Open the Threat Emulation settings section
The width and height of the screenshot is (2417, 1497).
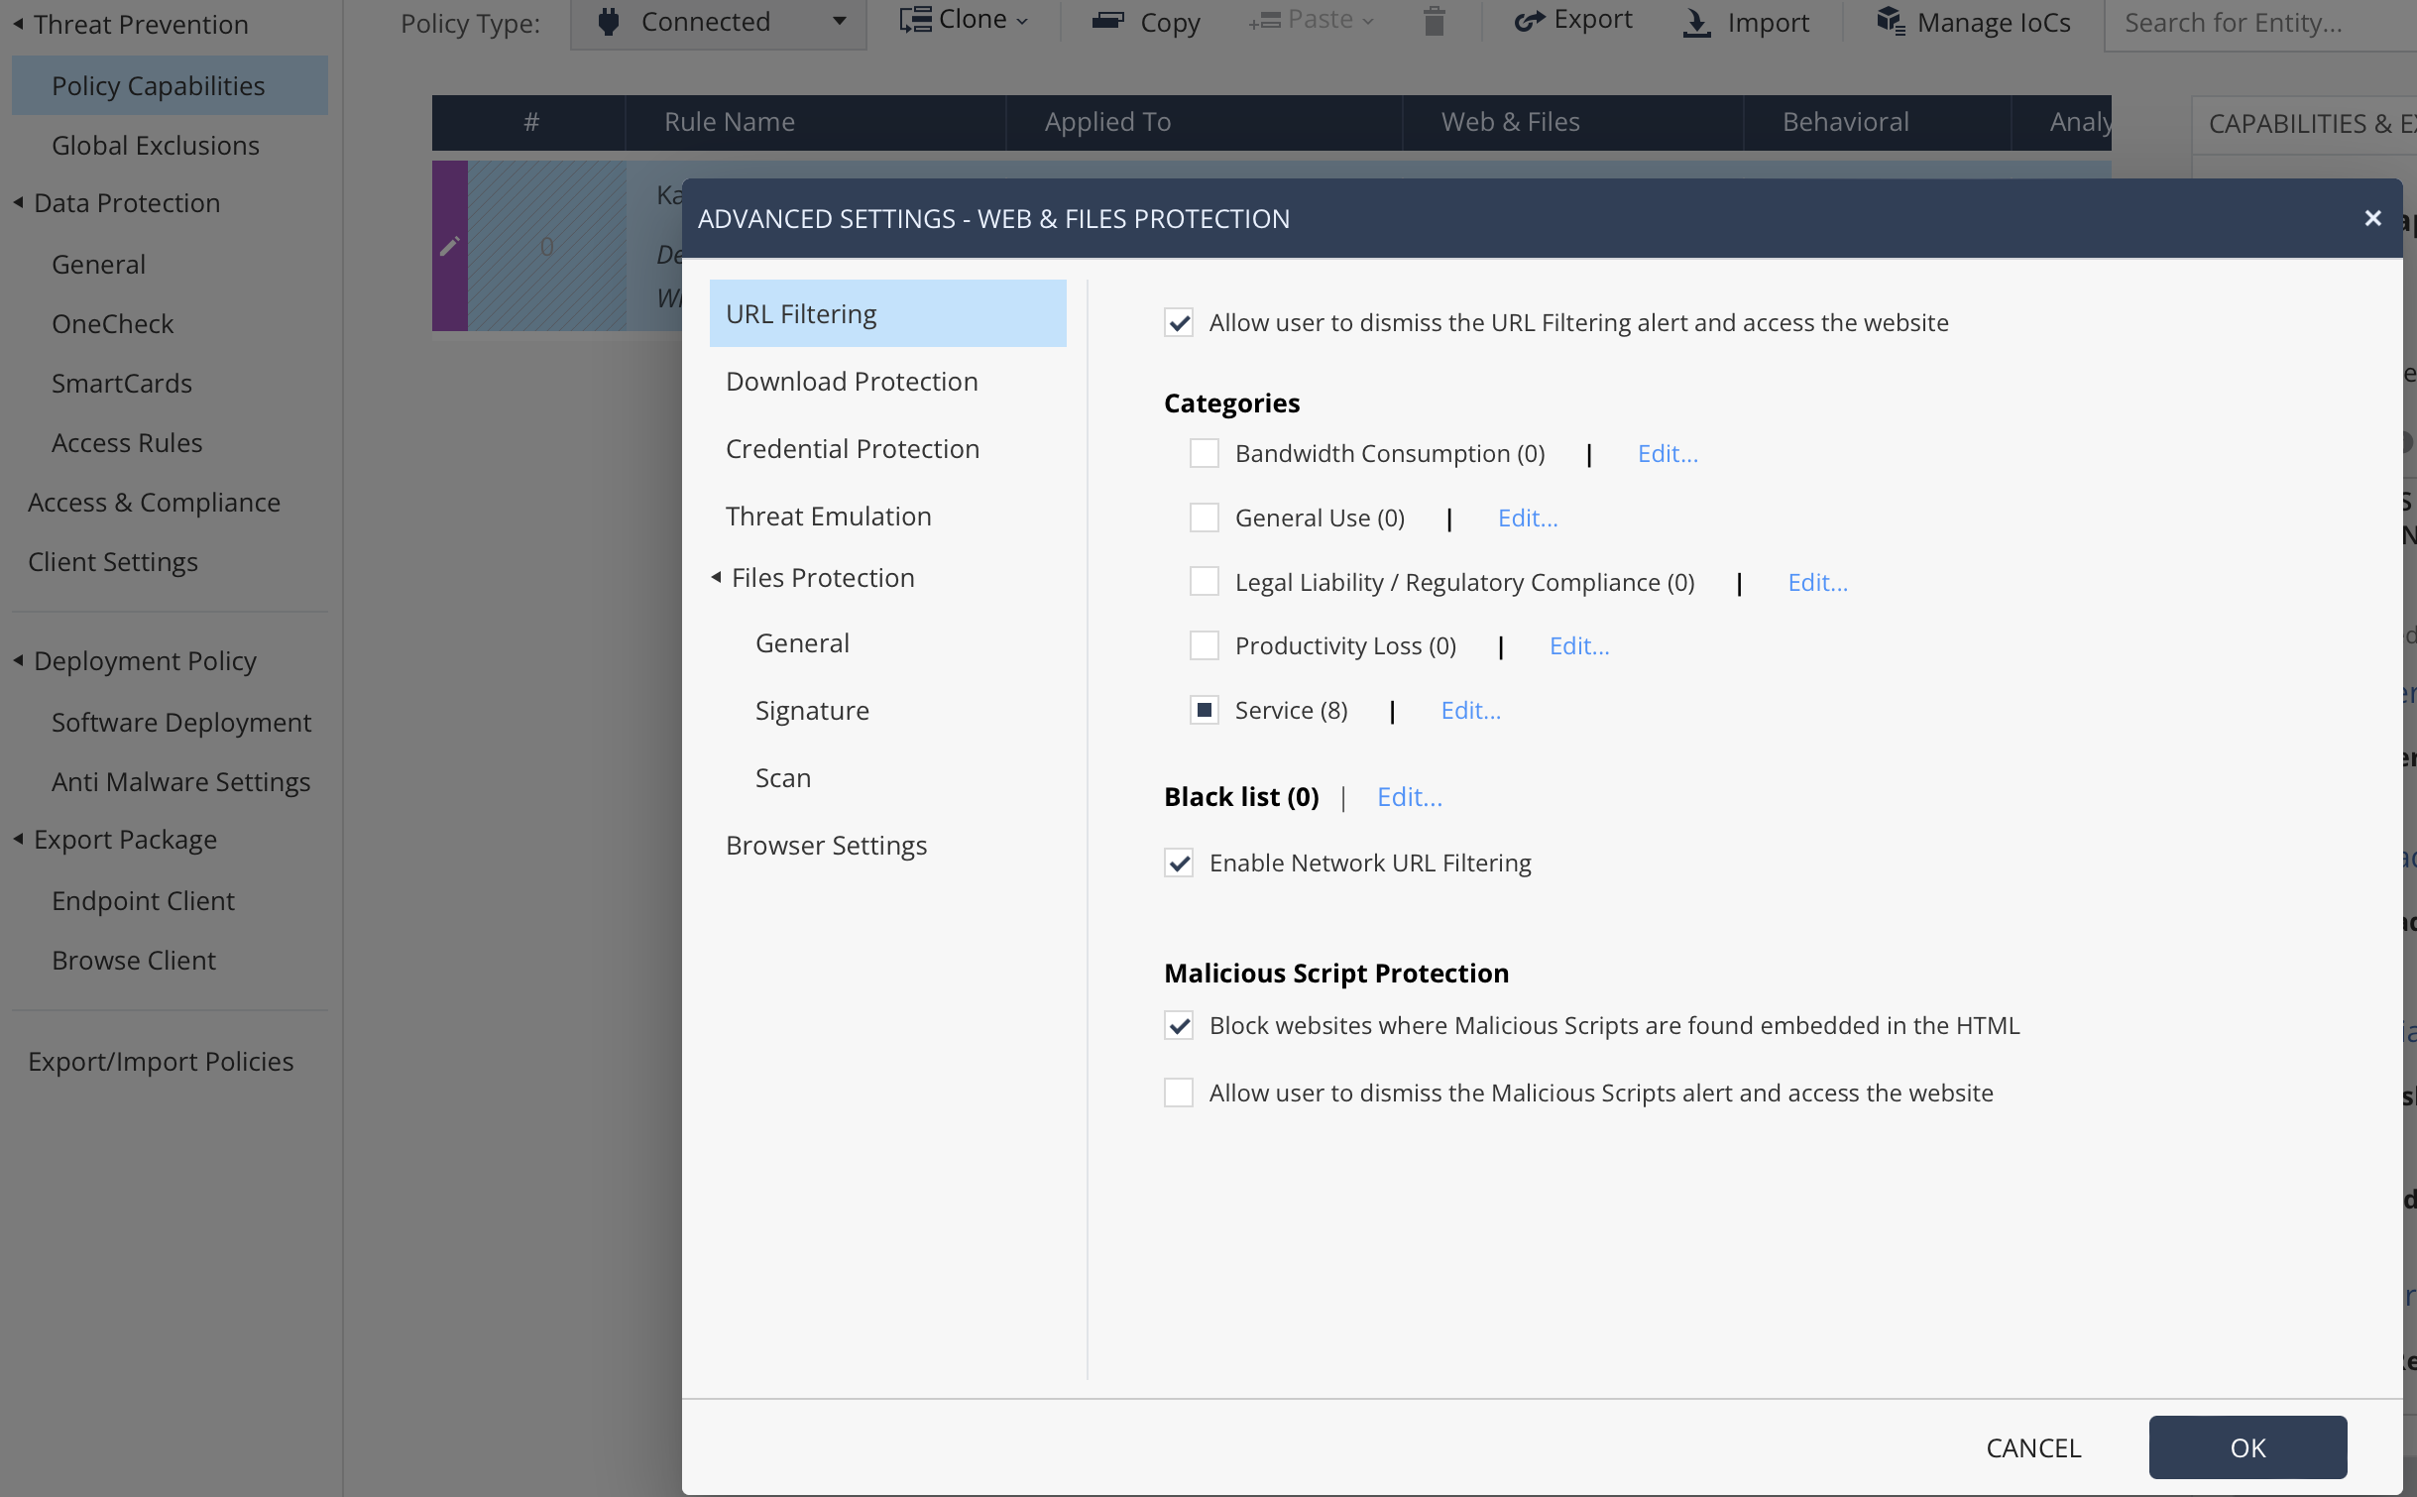(828, 517)
